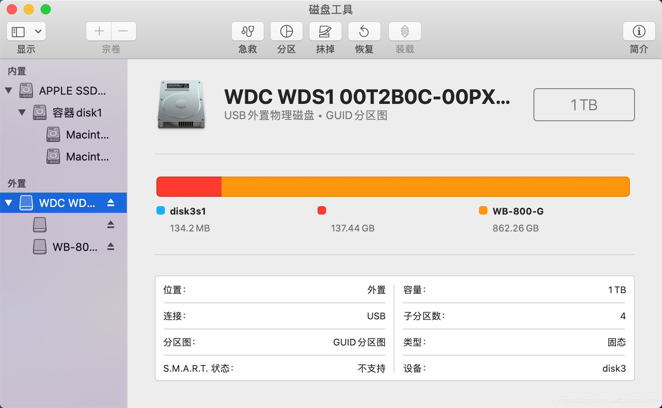
Task: Click the orange WB-800-G legend swatch
Action: 483,210
